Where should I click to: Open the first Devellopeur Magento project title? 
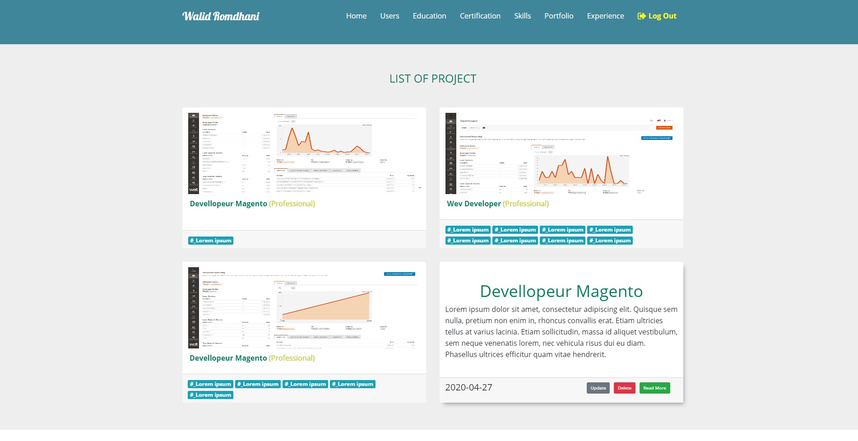pos(228,204)
